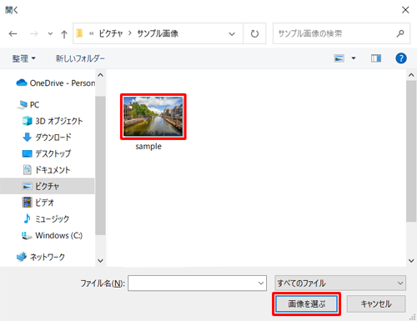Toggle the preview pane
417x321 pixels.
coord(376,58)
